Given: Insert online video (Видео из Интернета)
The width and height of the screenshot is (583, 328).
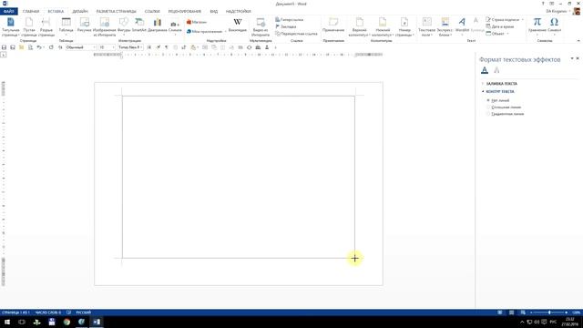Looking at the screenshot, I should (x=261, y=27).
